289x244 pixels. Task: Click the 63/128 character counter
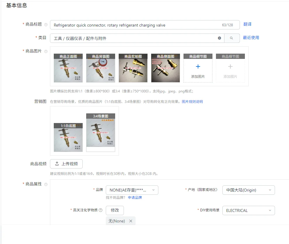(x=227, y=25)
